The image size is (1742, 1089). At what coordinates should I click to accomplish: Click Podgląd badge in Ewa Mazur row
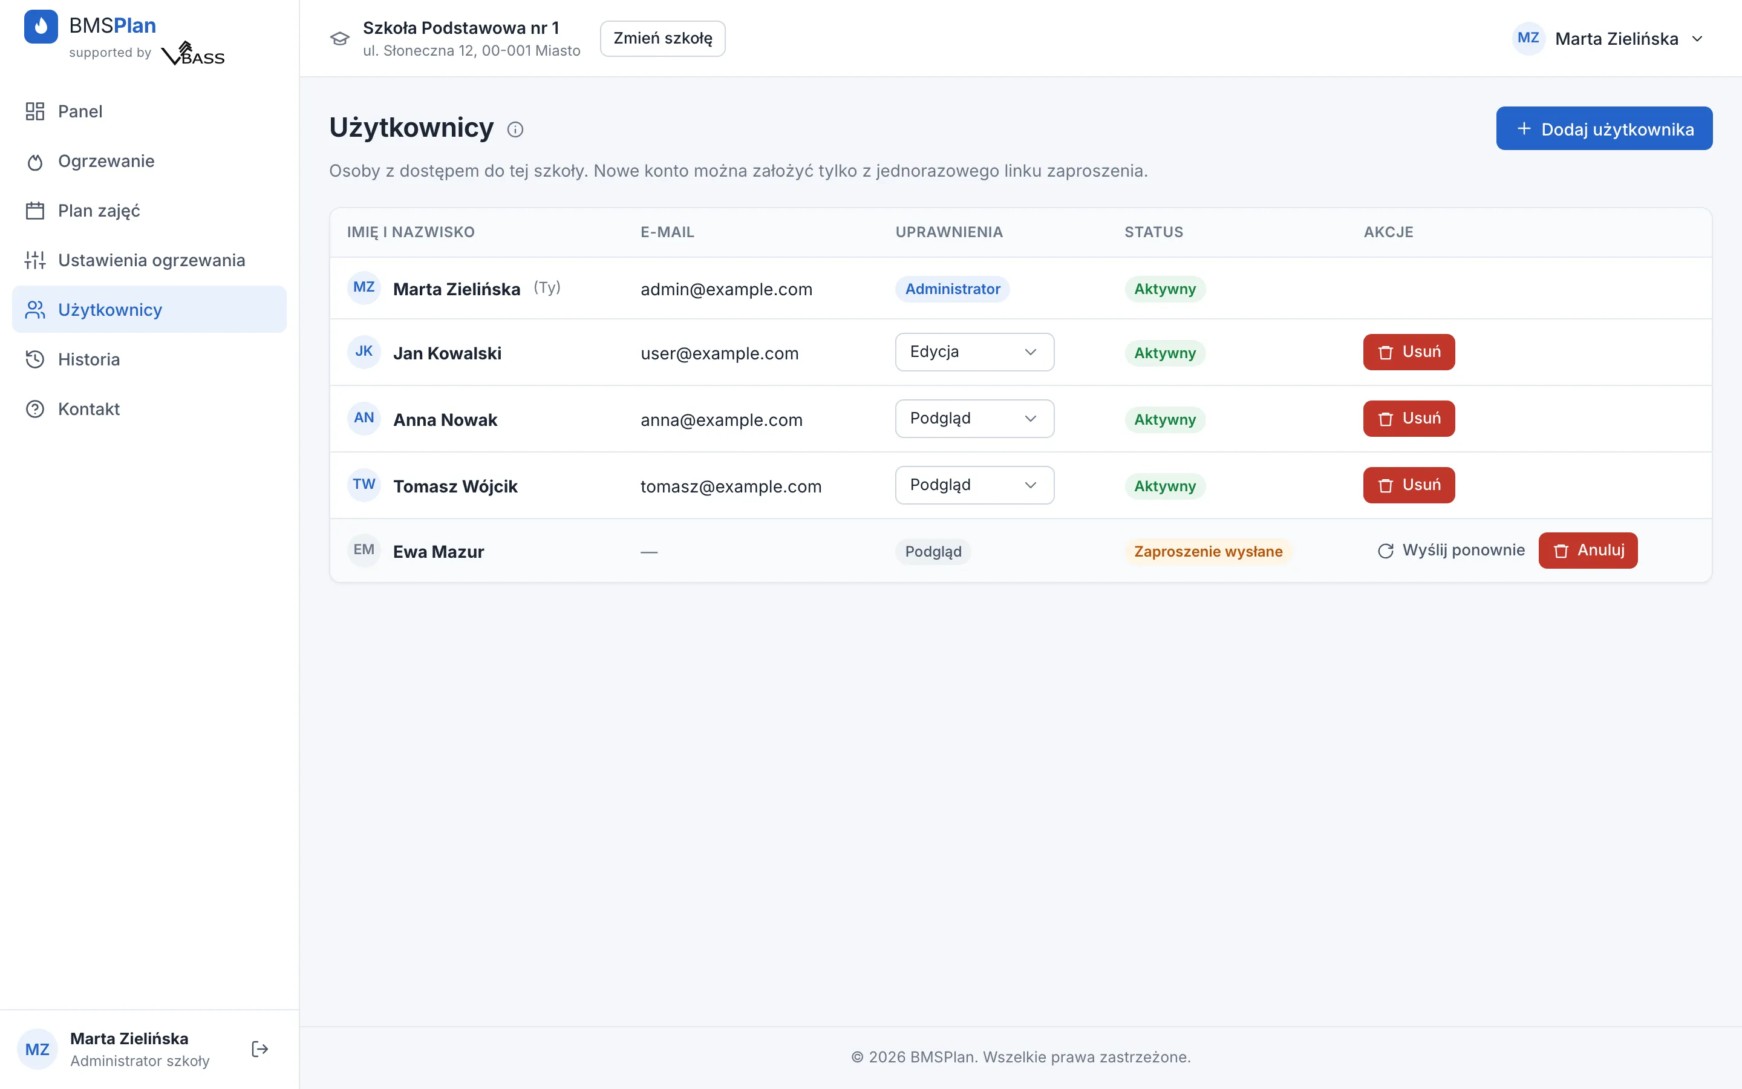pyautogui.click(x=933, y=552)
